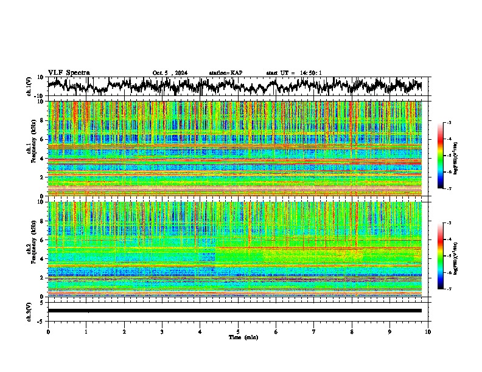Screen dimensions: 482x372
Task: Click the ch.1 spectrogram color scale bar
Action: pyautogui.click(x=441, y=155)
